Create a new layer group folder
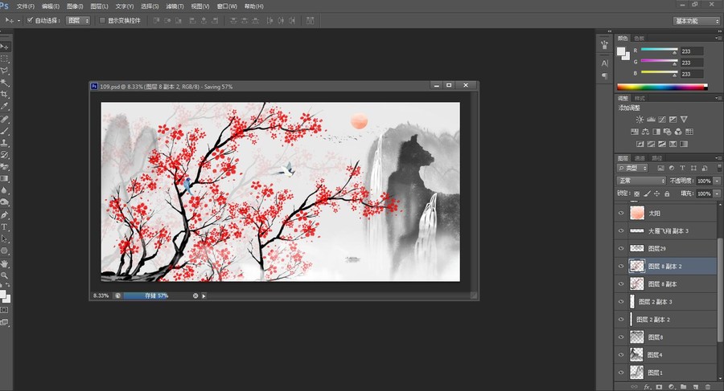The width and height of the screenshot is (724, 391). click(683, 387)
